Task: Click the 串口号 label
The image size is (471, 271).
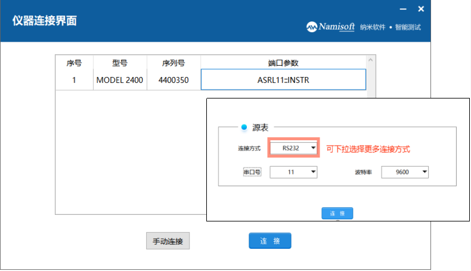Action: 252,172
